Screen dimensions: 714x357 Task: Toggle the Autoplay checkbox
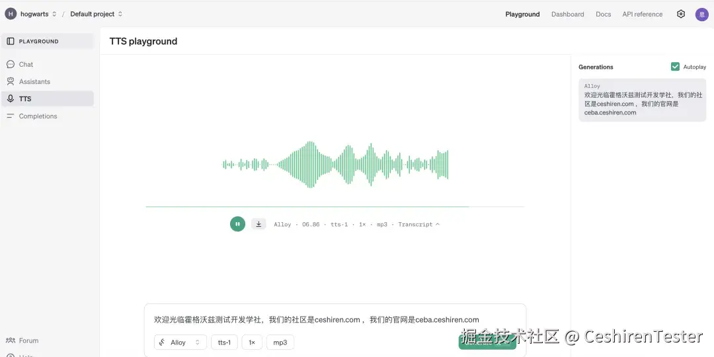[675, 67]
